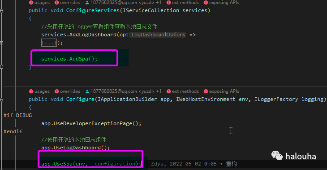The image size is (327, 170).
Task: Open usages lens above Configure method
Action: pos(39,92)
